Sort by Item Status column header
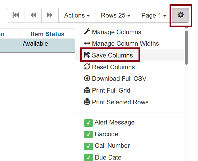The width and height of the screenshot is (198, 161). point(47,34)
